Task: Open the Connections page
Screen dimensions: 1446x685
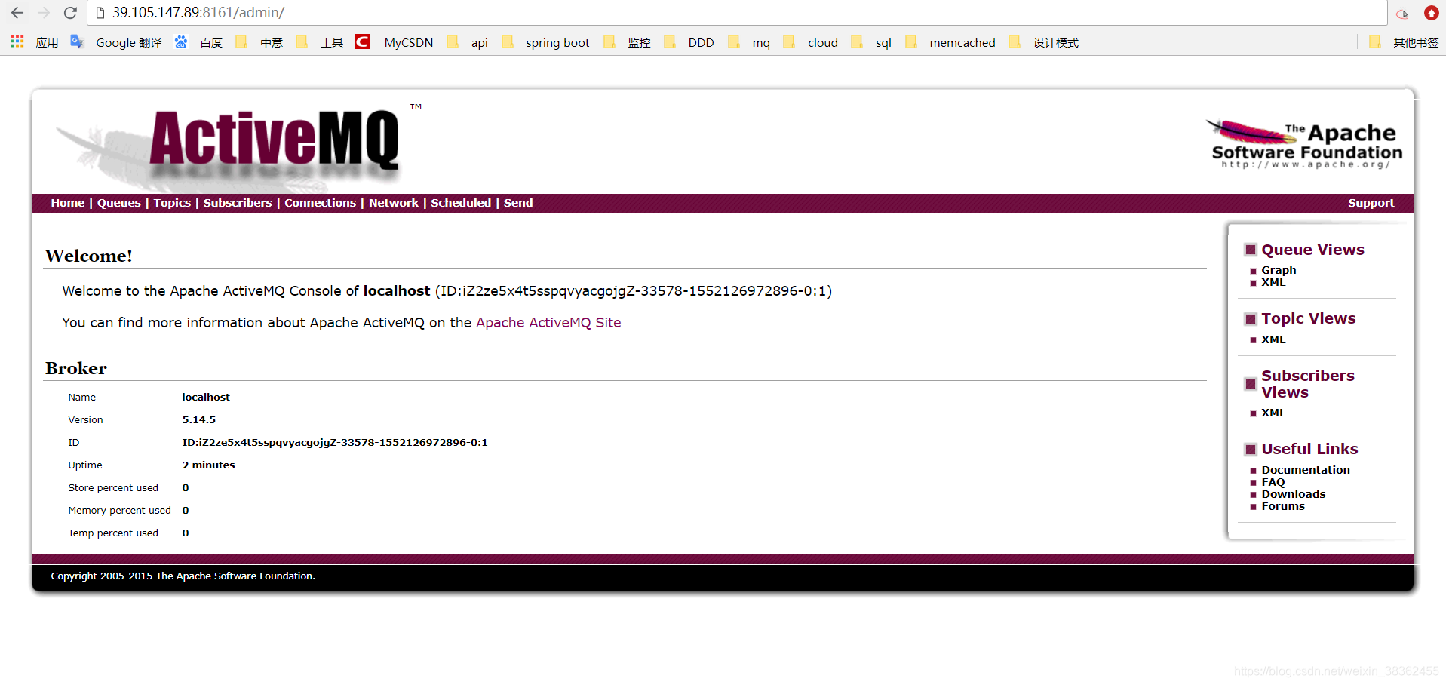Action: 320,203
